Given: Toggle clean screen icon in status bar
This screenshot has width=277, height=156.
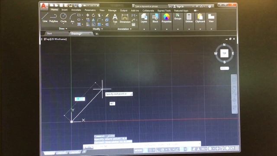Looking at the screenshot, I should click(232, 148).
